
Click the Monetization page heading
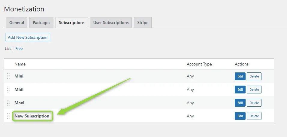(24, 9)
